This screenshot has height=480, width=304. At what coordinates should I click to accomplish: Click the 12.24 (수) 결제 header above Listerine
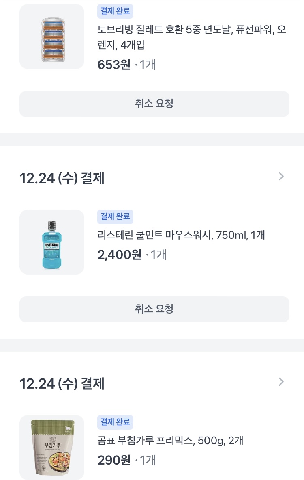[x=62, y=178]
